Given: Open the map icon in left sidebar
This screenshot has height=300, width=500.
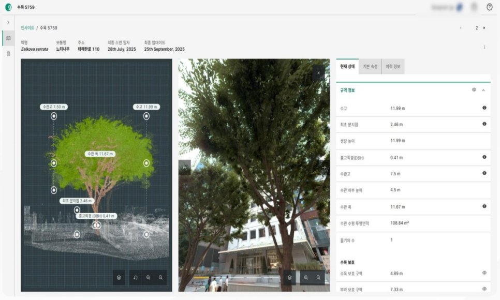Looking at the screenshot, I should pyautogui.click(x=8, y=38).
